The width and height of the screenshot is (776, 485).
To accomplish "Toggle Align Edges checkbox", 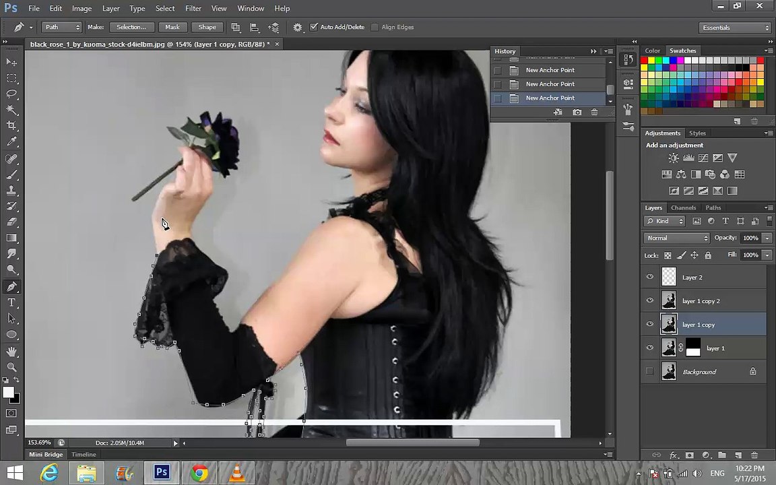I will pos(375,27).
